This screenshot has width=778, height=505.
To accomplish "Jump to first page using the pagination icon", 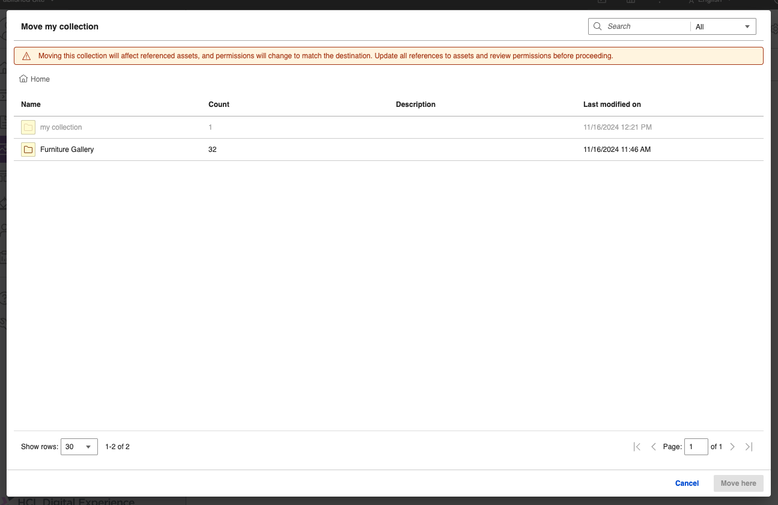I will (637, 446).
